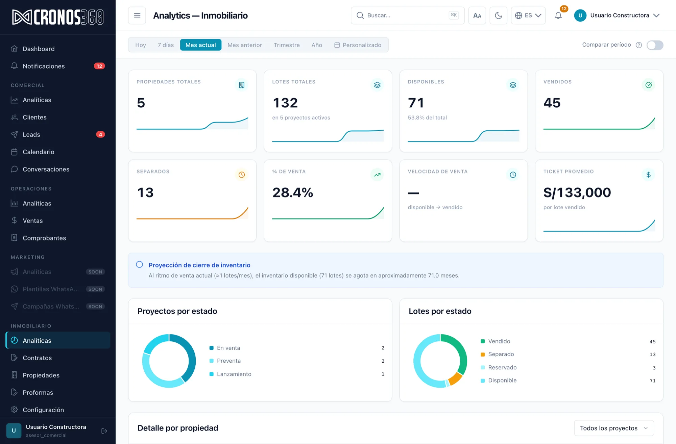The height and width of the screenshot is (444, 676).
Task: Click the trending-up icon on the % de Venta card
Action: point(377,175)
